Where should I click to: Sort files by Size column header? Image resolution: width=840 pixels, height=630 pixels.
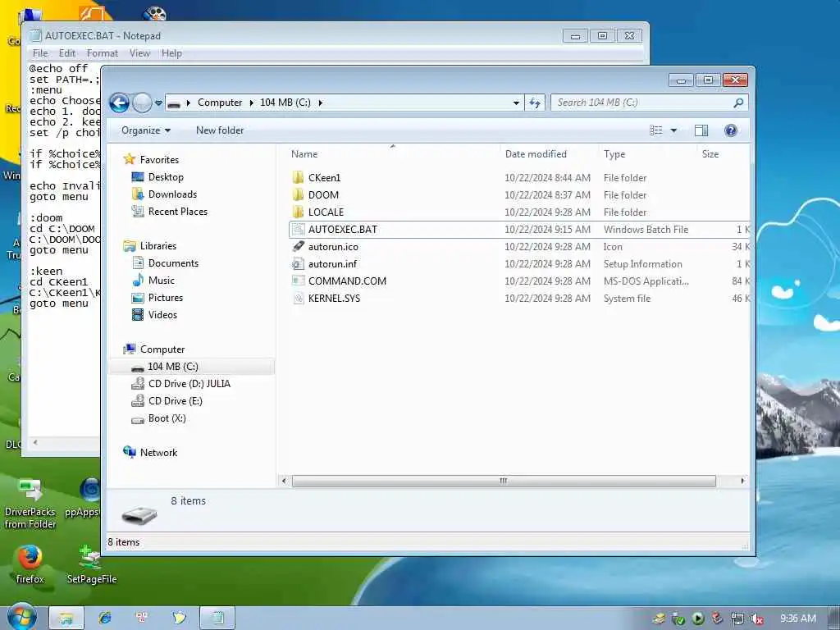pos(710,154)
